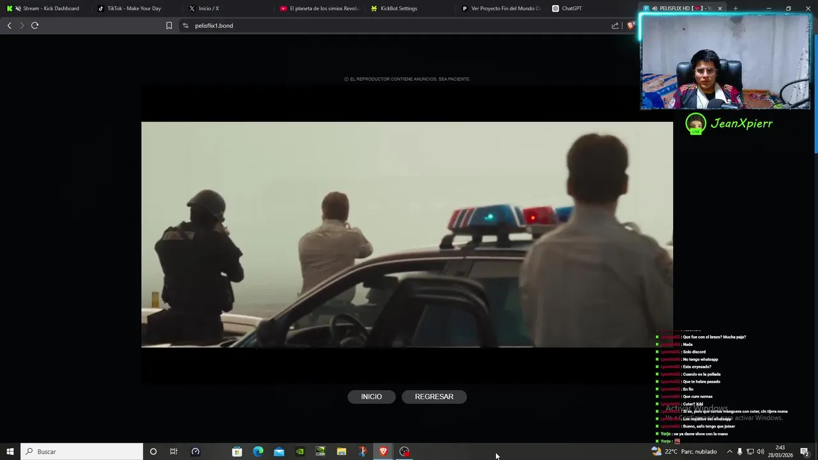Open Microsoft Edge from the taskbar

pos(258,452)
